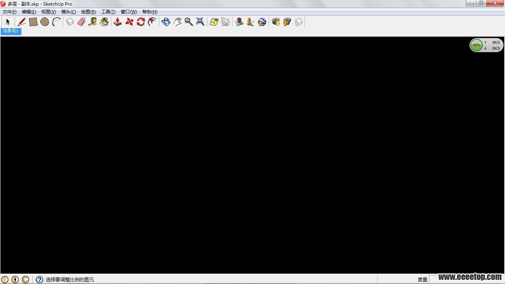The width and height of the screenshot is (505, 284).
Task: Open the 视图(V) menu
Action: click(x=48, y=12)
